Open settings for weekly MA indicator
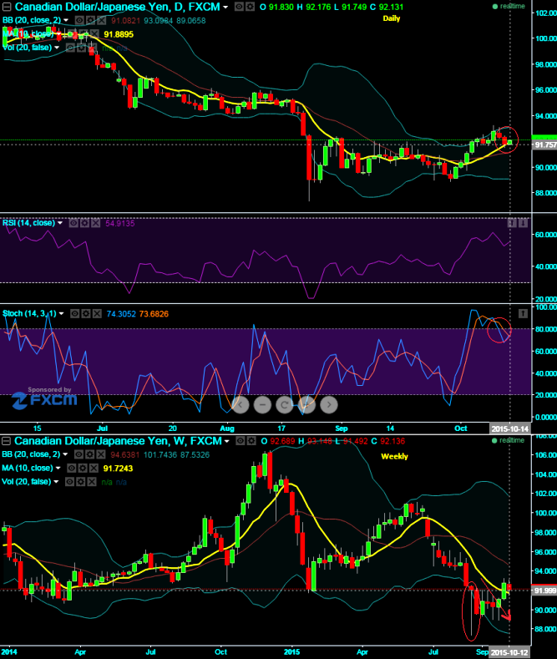 coord(83,468)
